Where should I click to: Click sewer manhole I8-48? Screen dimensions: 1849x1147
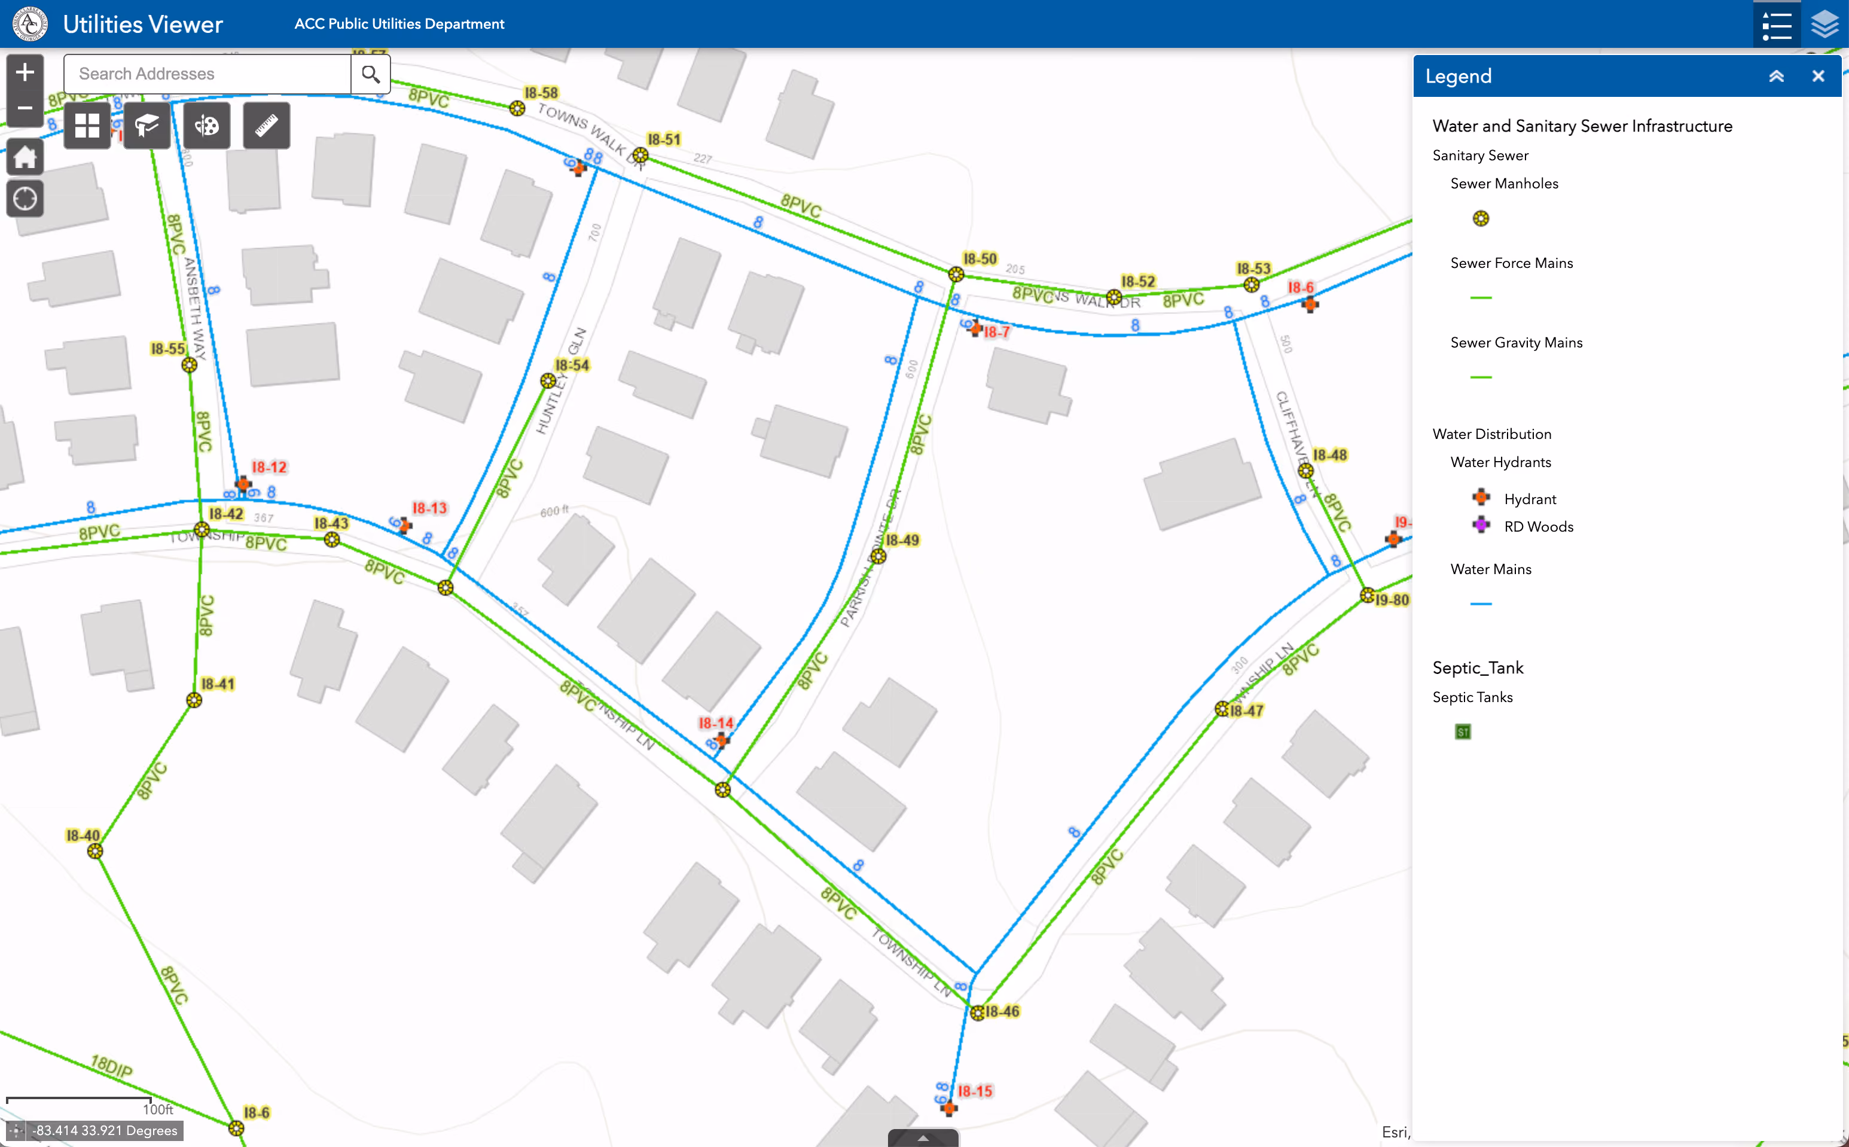coord(1305,471)
